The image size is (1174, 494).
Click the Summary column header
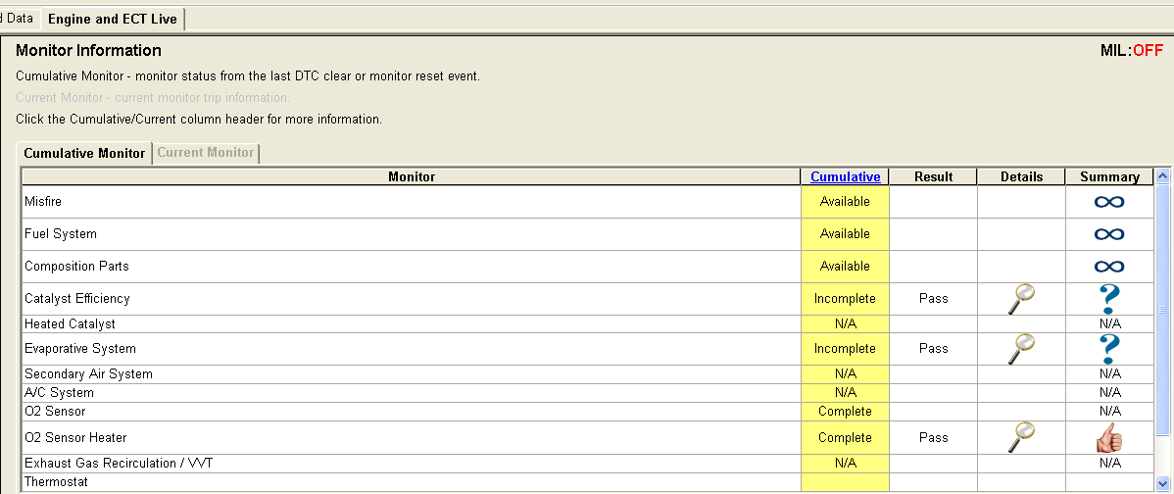coord(1109,176)
